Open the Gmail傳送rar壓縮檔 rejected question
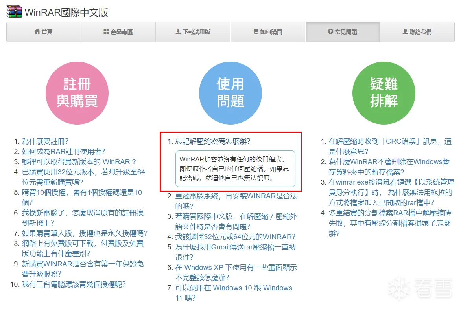Image resolution: width=461 pixels, height=310 pixels. coord(236,252)
